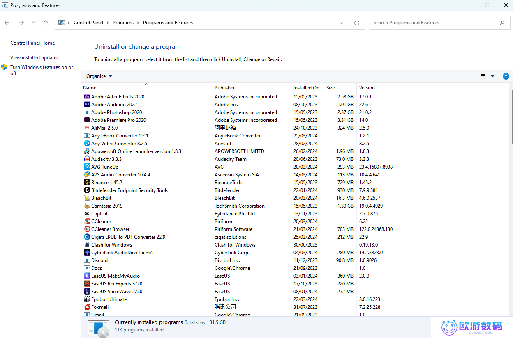
Task: Click the CapCut icon
Action: [87, 214]
